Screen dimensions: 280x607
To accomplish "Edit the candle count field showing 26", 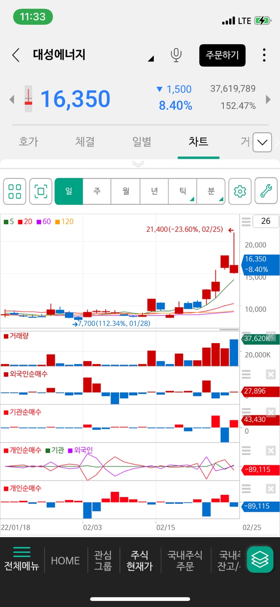I will (266, 221).
